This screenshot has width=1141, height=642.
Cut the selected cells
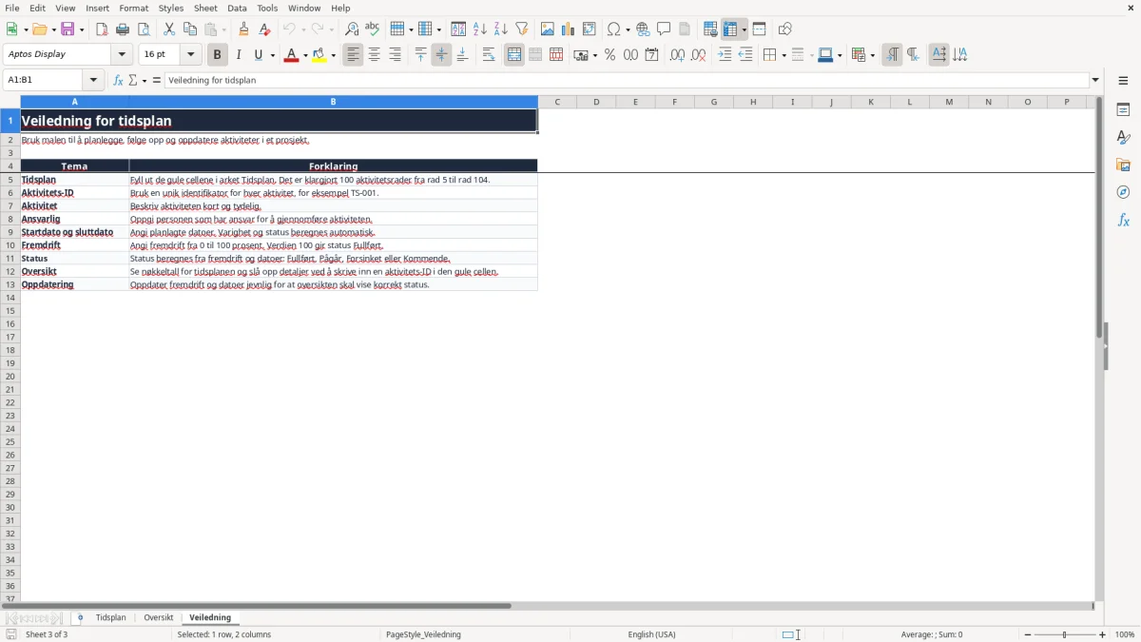169,29
